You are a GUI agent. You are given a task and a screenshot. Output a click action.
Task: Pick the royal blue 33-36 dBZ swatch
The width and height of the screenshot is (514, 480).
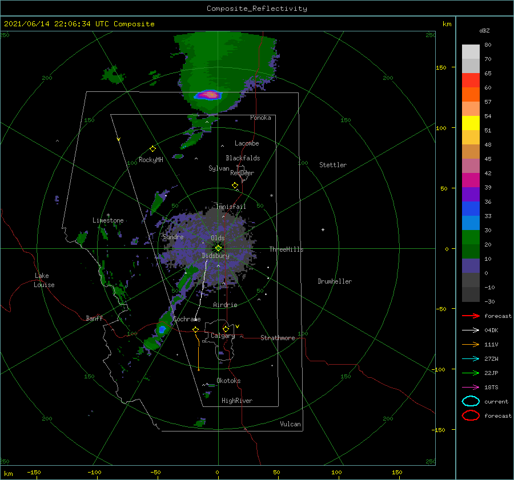pos(471,208)
